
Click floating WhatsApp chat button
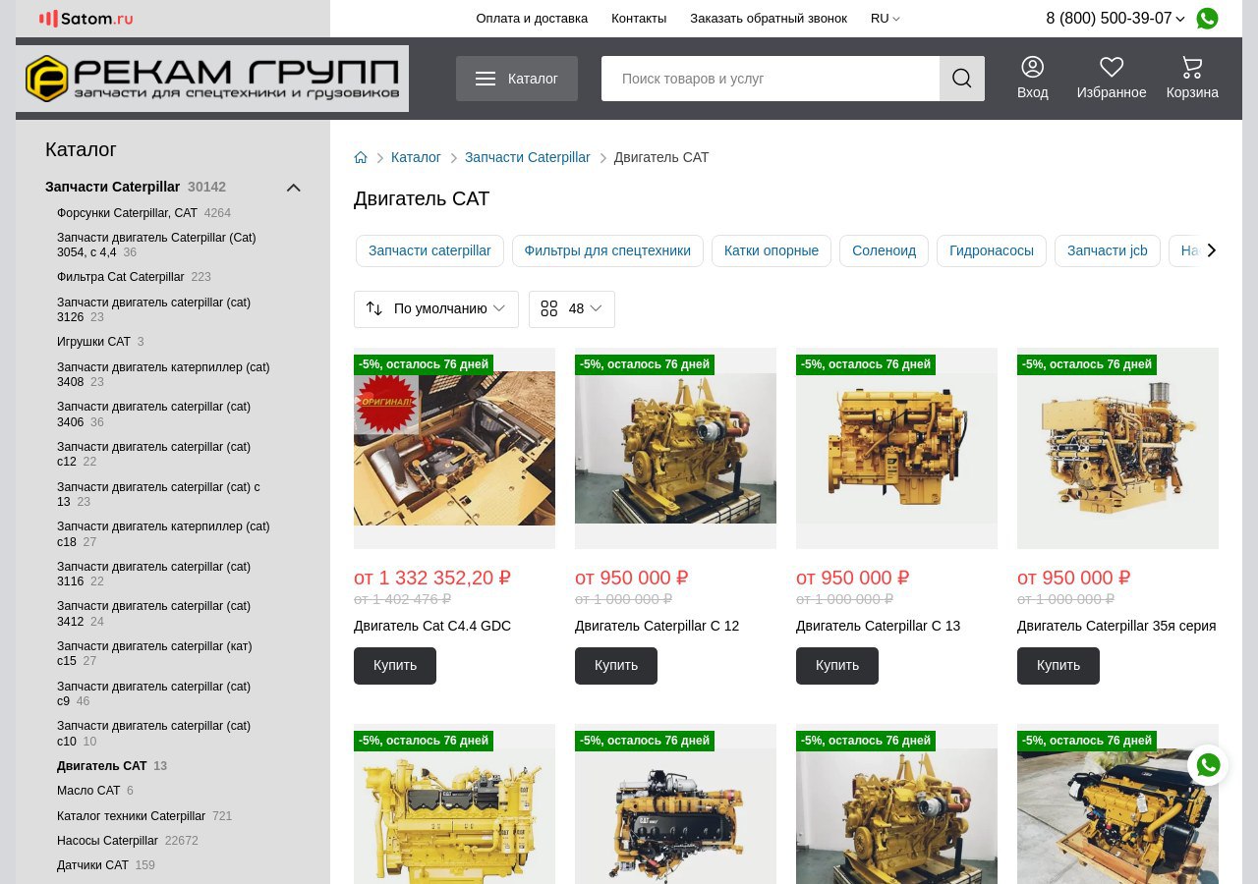pyautogui.click(x=1208, y=765)
